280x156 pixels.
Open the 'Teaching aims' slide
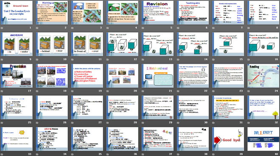pos(193,13)
